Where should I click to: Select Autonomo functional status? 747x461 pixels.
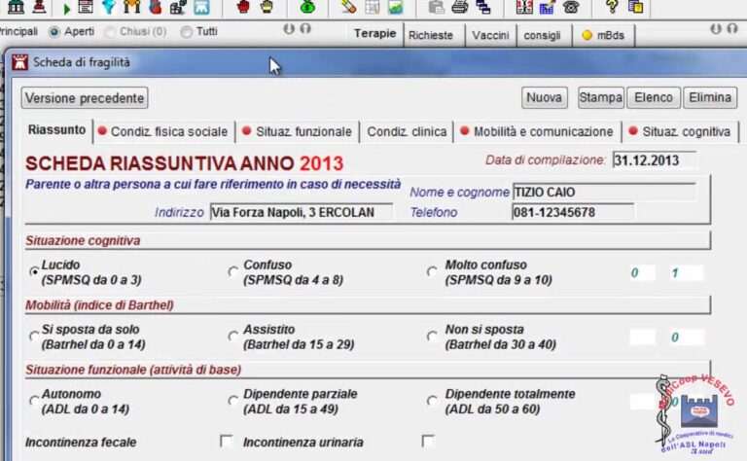pyautogui.click(x=34, y=401)
